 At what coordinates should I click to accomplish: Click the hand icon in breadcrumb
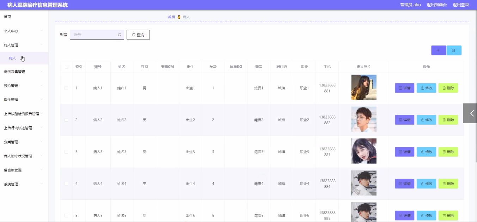point(179,17)
